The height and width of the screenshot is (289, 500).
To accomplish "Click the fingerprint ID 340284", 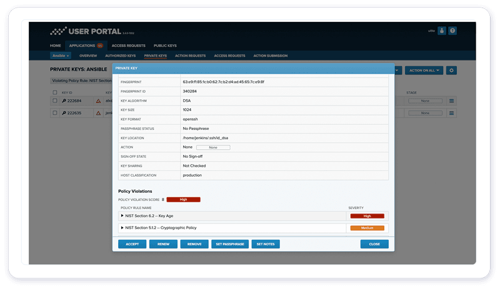I will (189, 91).
